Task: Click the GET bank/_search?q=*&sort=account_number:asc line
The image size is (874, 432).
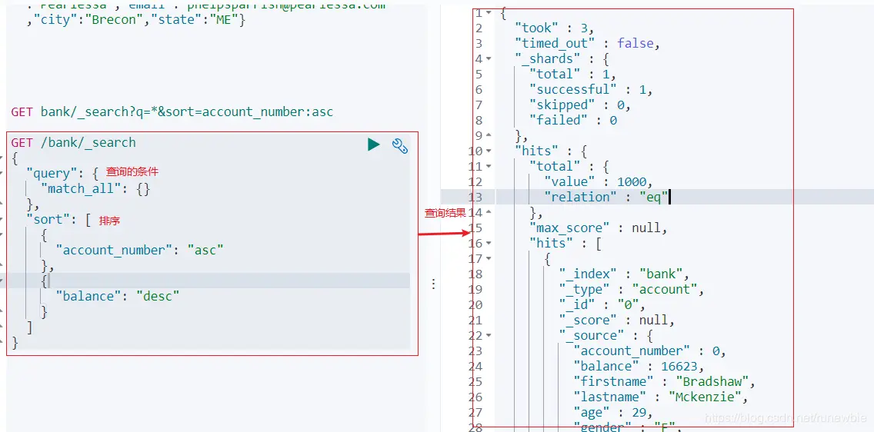Action: click(172, 112)
